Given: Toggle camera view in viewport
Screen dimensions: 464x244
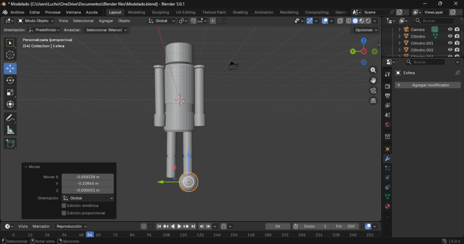Looking at the screenshot, I should [x=373, y=90].
